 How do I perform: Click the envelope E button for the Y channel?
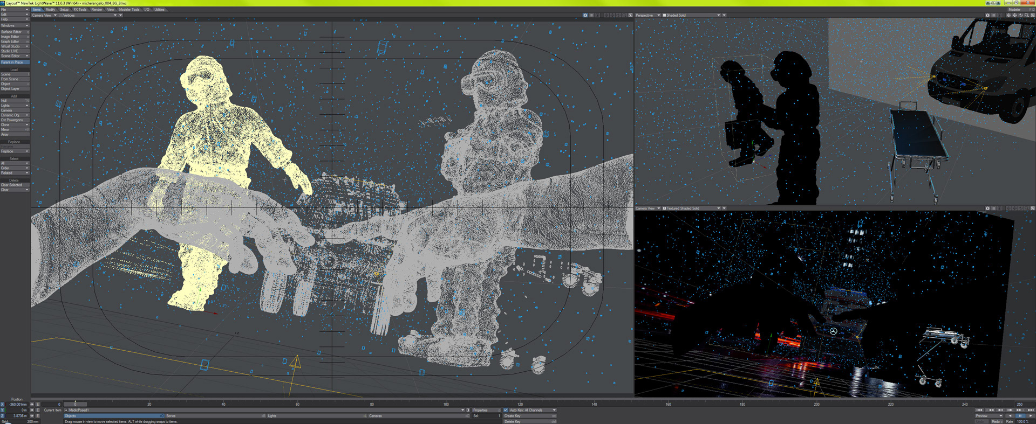pos(38,410)
